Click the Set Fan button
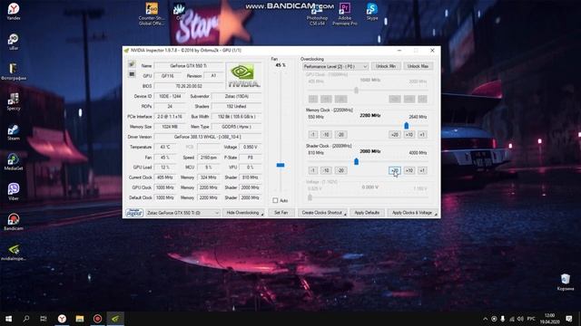The height and width of the screenshot is (326, 581). click(281, 213)
